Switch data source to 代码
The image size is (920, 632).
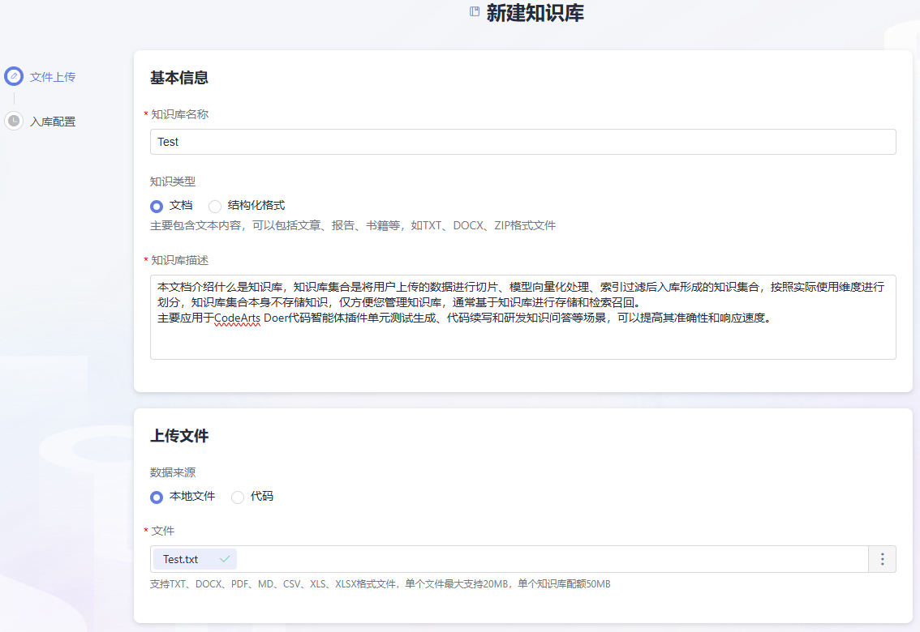[x=238, y=497]
